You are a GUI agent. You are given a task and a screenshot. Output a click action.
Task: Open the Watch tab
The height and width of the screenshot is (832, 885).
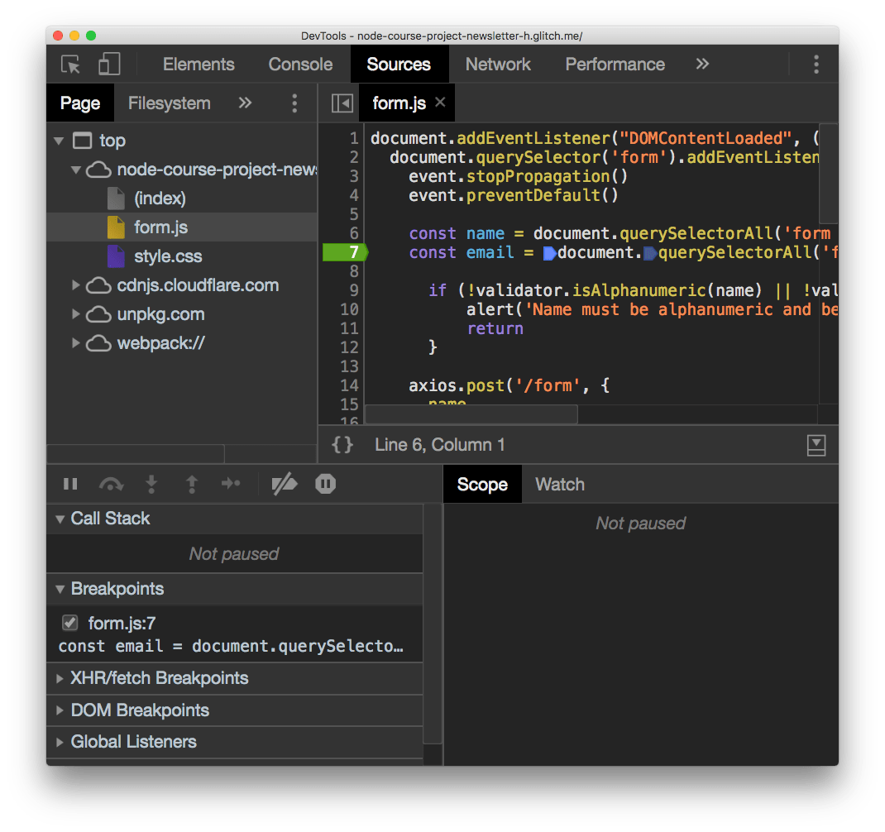tap(559, 484)
